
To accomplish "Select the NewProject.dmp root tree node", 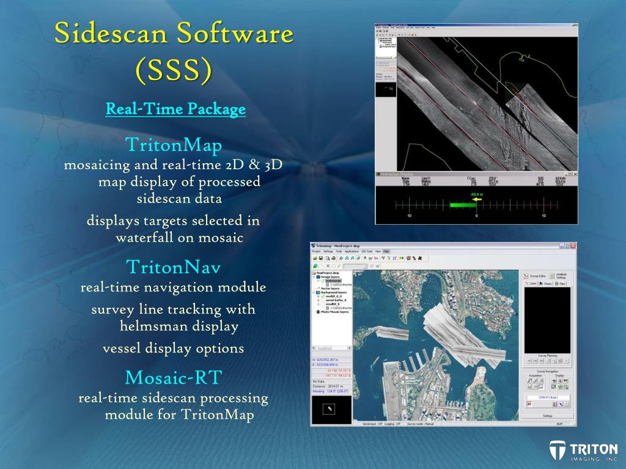I will coord(328,273).
